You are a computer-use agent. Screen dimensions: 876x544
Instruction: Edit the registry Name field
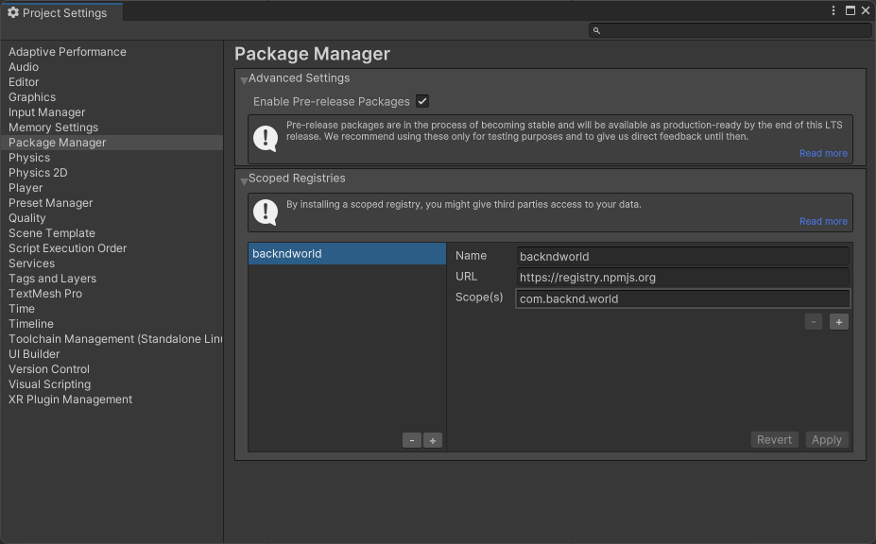(x=682, y=256)
